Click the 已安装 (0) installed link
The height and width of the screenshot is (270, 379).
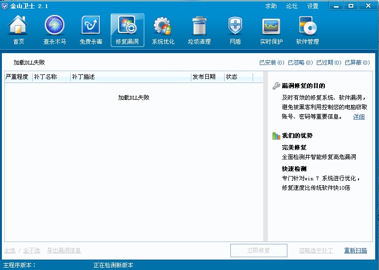(x=272, y=63)
